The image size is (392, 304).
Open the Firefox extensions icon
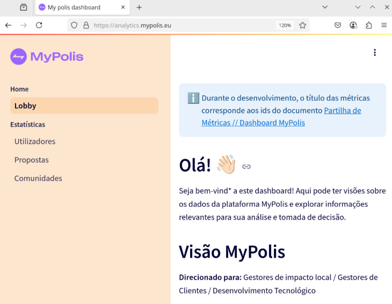click(369, 25)
